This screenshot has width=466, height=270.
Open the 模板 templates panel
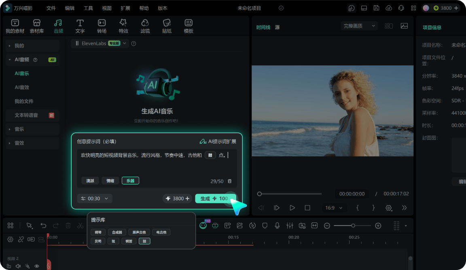pos(189,26)
